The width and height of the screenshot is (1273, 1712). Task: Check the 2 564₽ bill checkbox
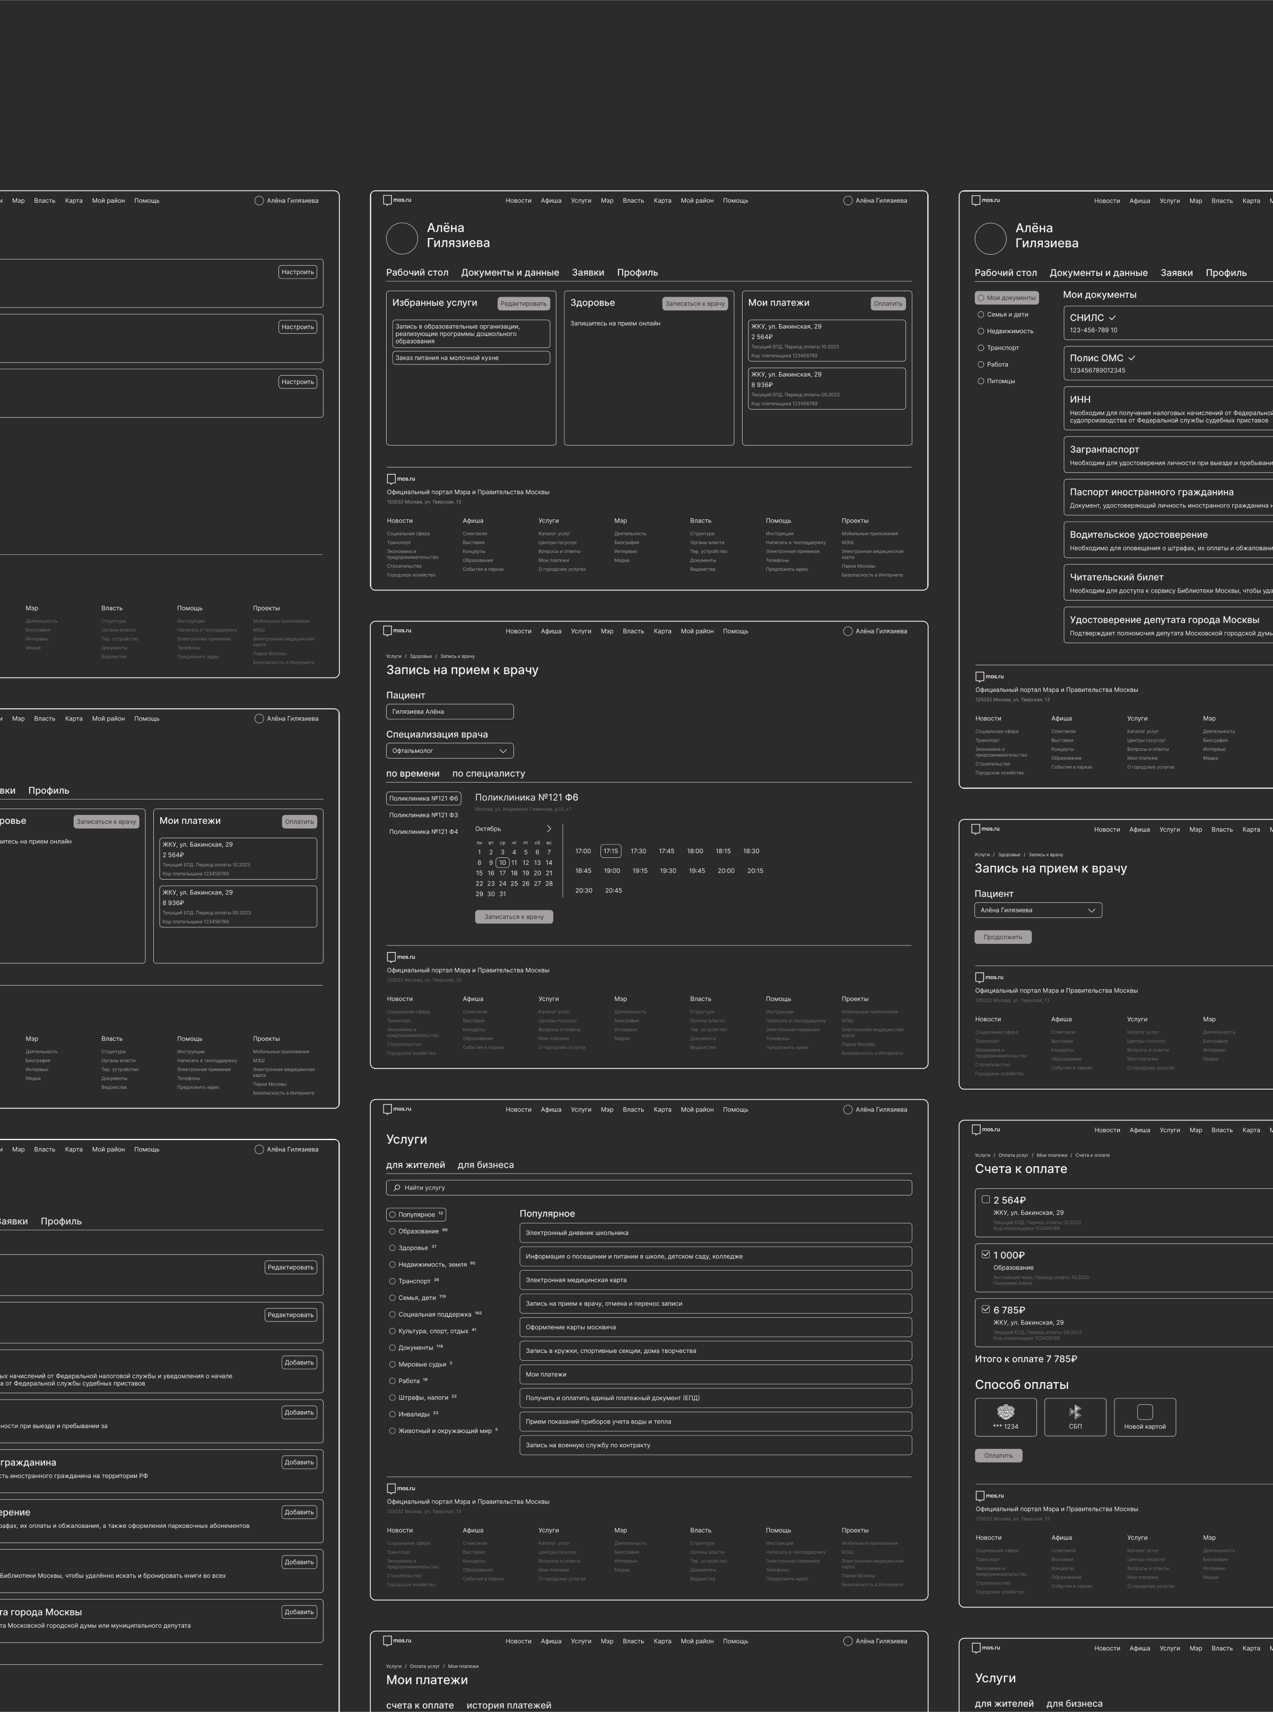(986, 1200)
